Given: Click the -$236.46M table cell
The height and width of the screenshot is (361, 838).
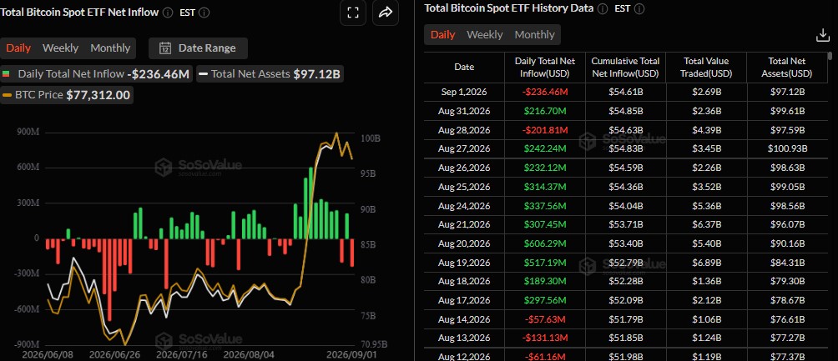Looking at the screenshot, I should click(x=544, y=92).
